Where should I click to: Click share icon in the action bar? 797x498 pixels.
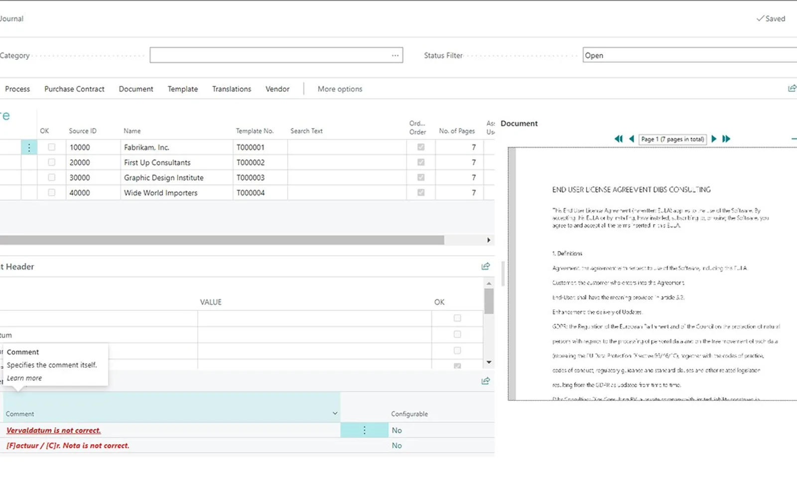coord(792,88)
